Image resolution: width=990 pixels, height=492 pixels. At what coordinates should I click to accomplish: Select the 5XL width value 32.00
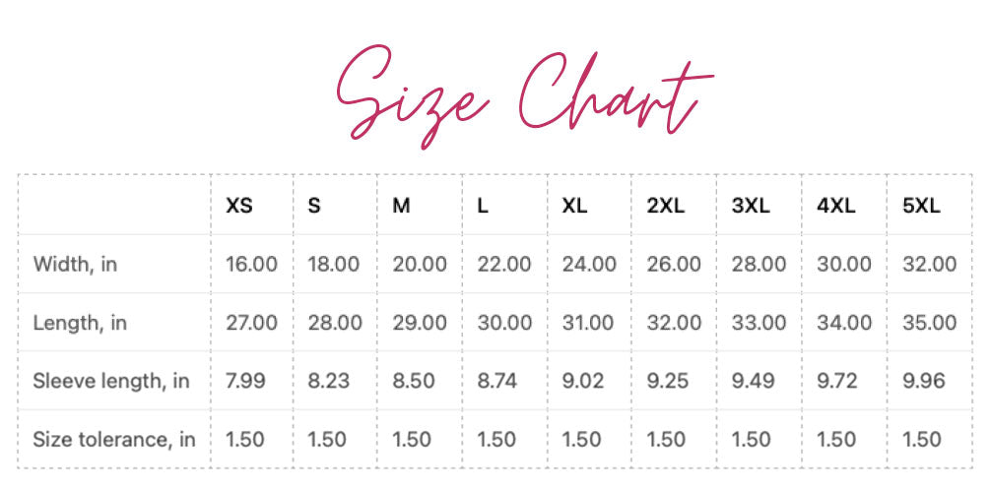929,264
